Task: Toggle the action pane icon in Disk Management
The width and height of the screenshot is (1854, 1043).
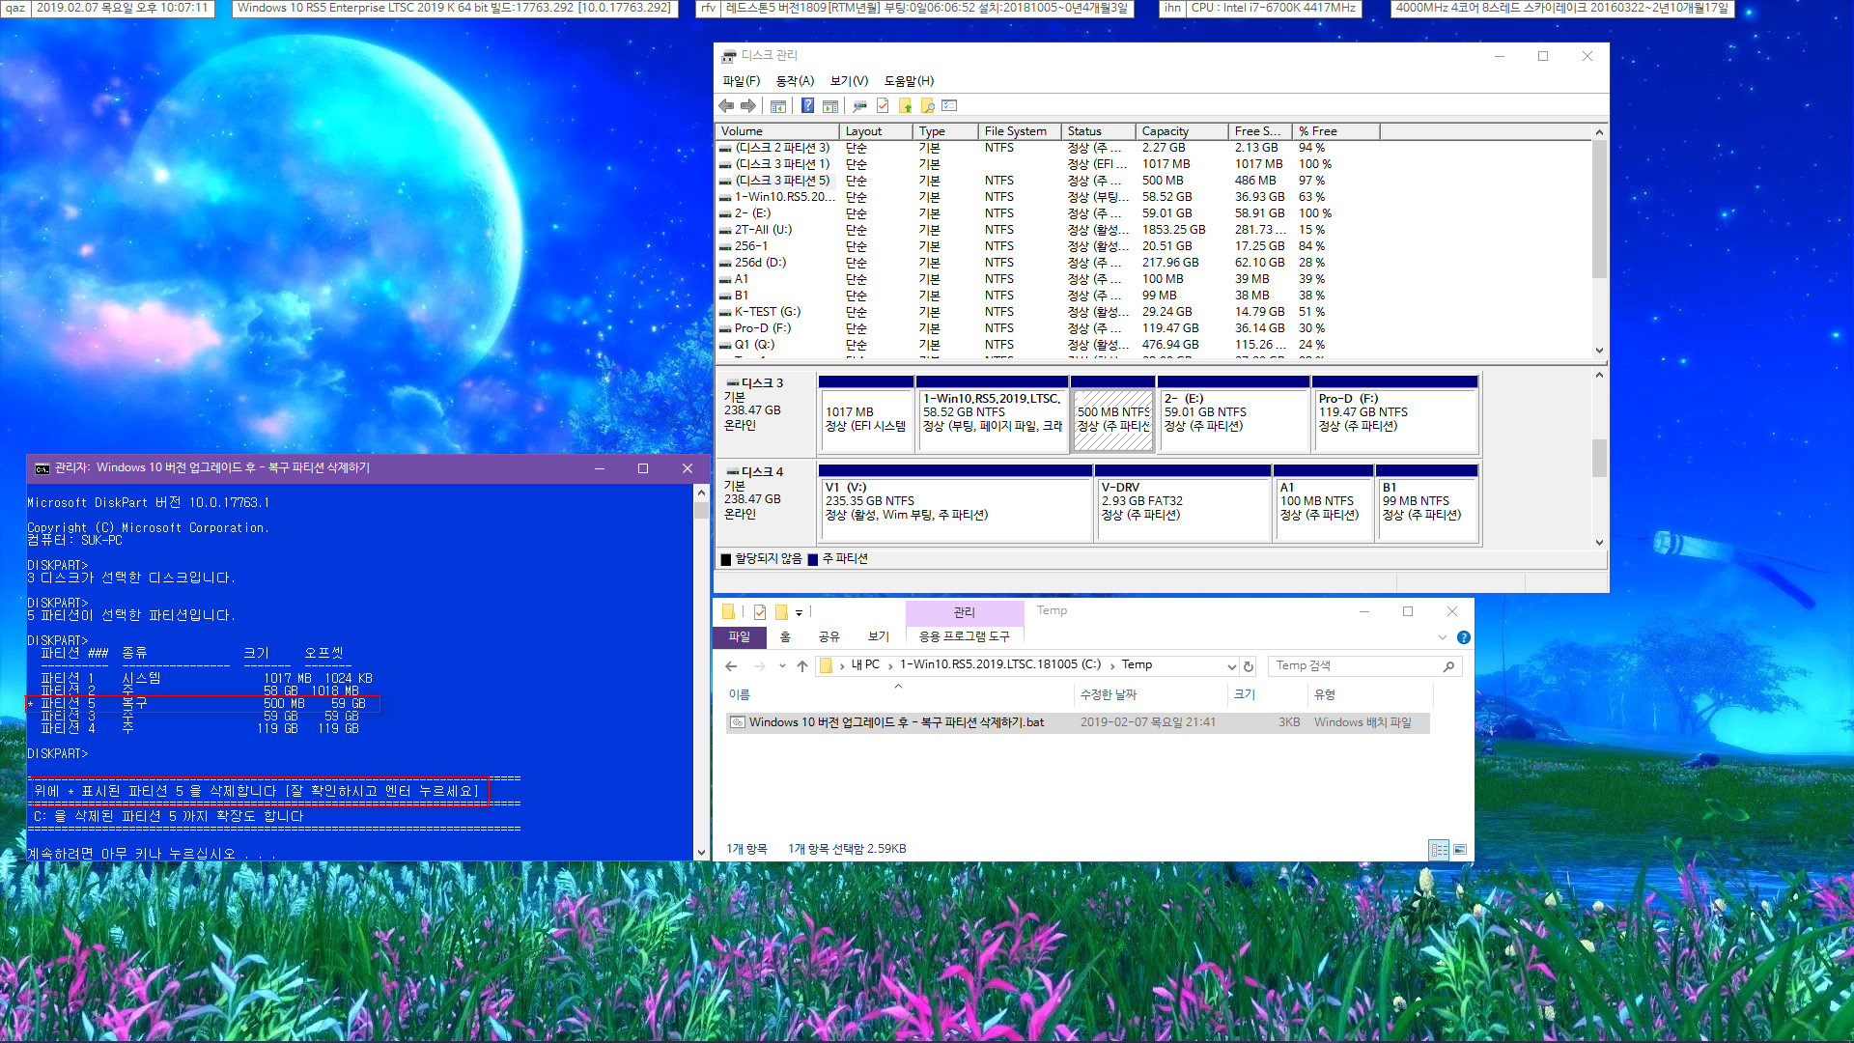Action: tap(830, 106)
